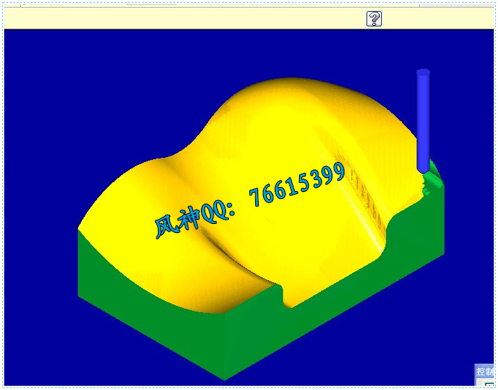The width and height of the screenshot is (498, 390).
Task: Select the blue cylindrical cutting tool
Action: [x=423, y=122]
